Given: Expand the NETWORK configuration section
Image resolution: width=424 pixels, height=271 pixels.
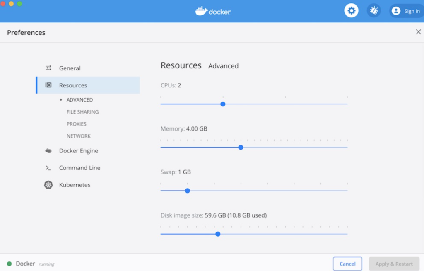Looking at the screenshot, I should (x=78, y=136).
